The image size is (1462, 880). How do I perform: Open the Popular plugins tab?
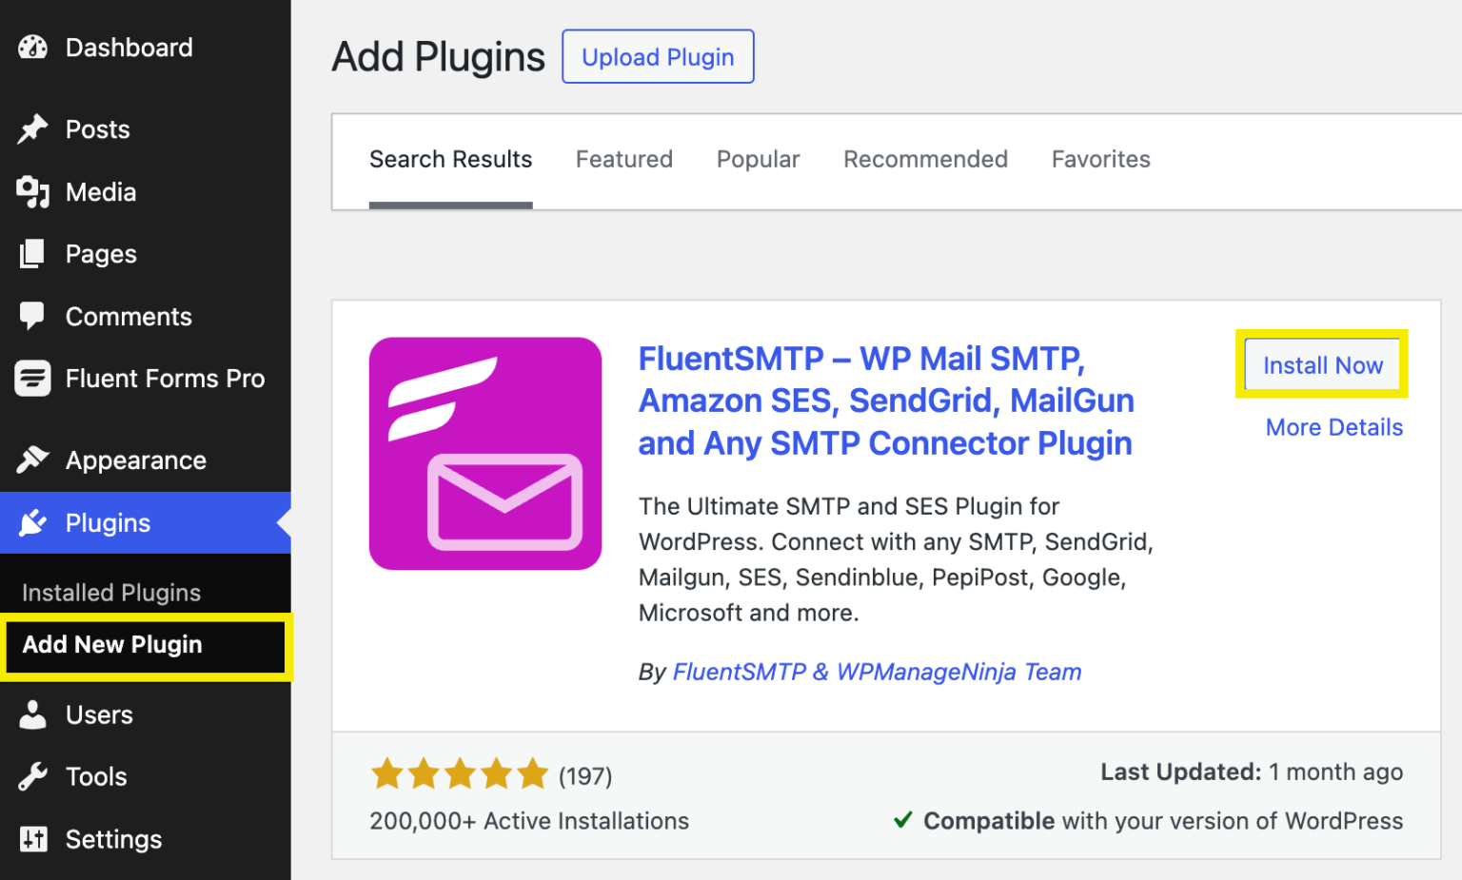[x=758, y=159]
